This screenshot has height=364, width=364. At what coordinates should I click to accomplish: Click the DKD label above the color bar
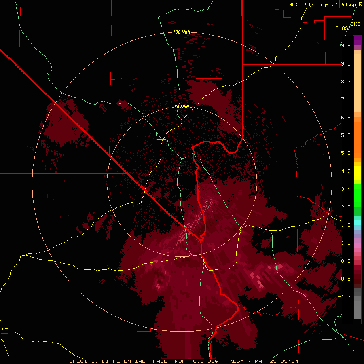(x=356, y=24)
